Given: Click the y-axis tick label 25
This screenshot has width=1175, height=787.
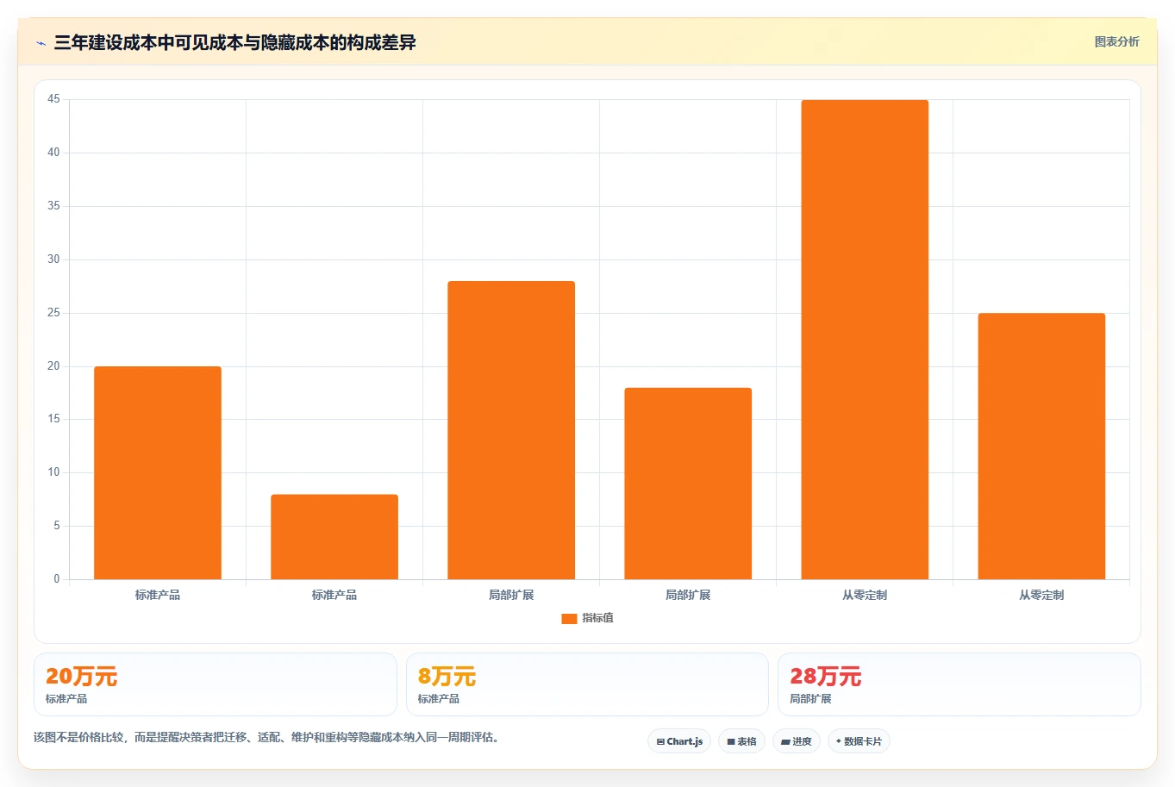Looking at the screenshot, I should pos(53,313).
